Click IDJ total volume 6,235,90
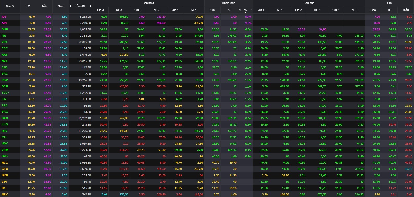The image size is (414, 197). point(85,17)
